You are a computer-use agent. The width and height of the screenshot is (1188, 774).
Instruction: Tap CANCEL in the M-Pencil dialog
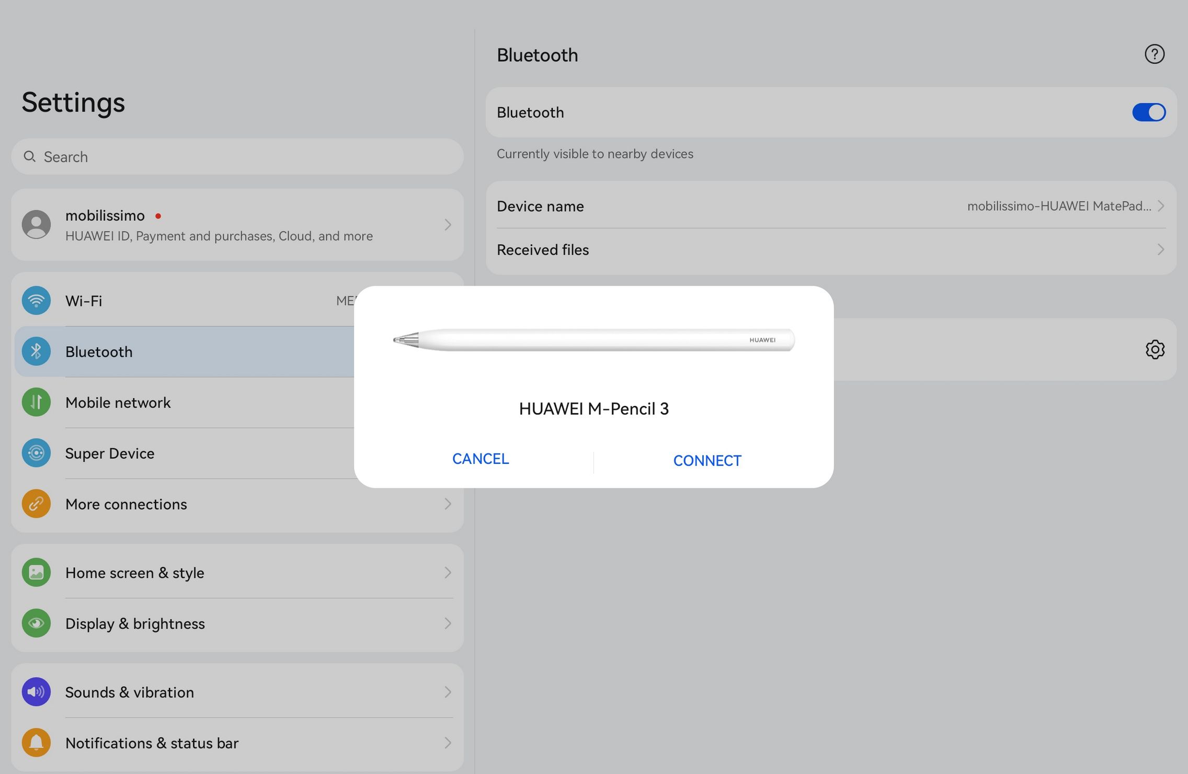click(481, 459)
